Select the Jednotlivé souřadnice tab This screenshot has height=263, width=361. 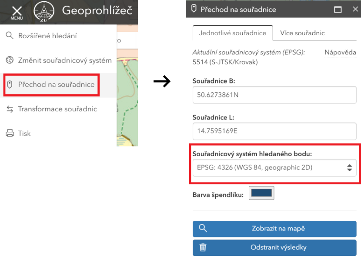pos(232,33)
